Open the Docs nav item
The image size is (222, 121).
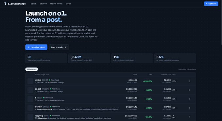[x=68, y=4]
